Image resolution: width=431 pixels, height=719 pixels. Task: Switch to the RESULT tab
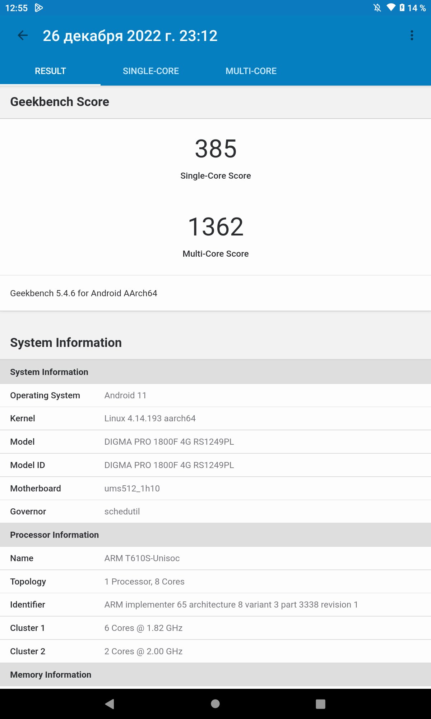(x=50, y=71)
